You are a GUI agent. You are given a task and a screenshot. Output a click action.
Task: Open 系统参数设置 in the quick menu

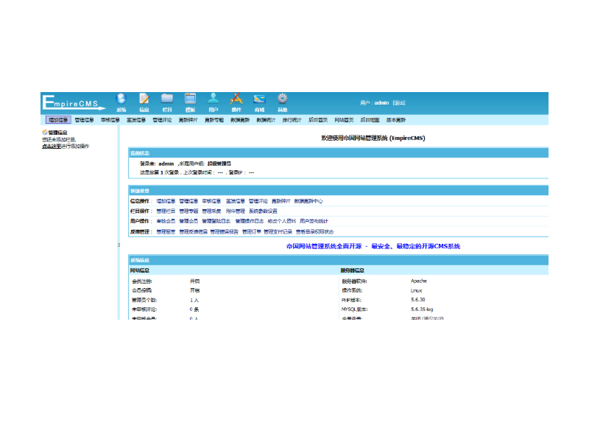tap(264, 211)
